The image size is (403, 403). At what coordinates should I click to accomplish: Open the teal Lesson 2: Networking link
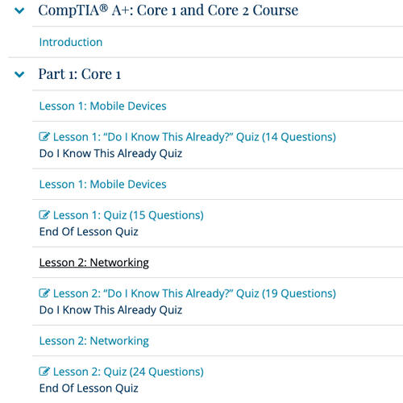(x=94, y=341)
